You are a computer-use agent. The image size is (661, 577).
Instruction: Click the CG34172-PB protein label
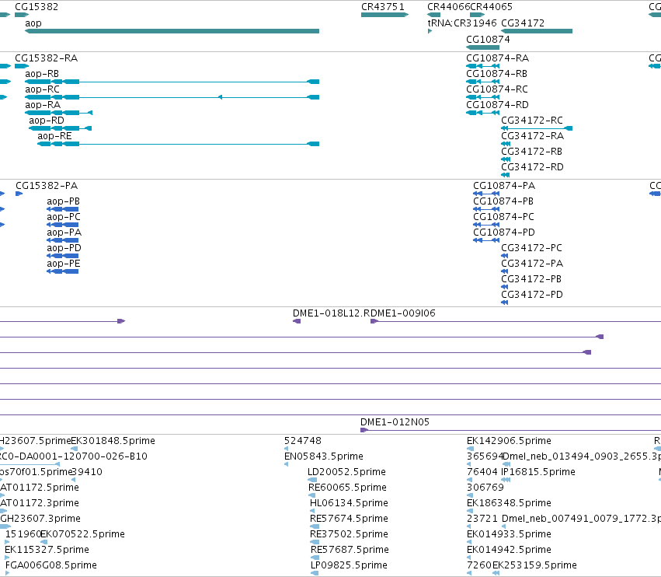tap(531, 279)
